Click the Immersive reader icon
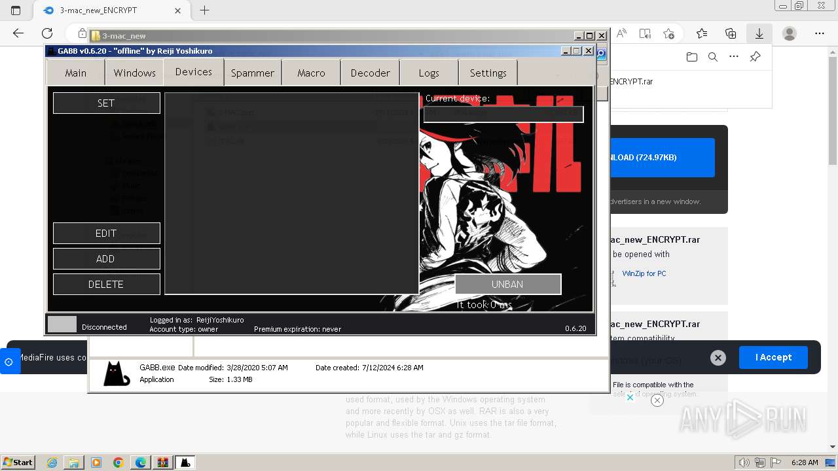Viewport: 838px width, 471px height. [645, 33]
